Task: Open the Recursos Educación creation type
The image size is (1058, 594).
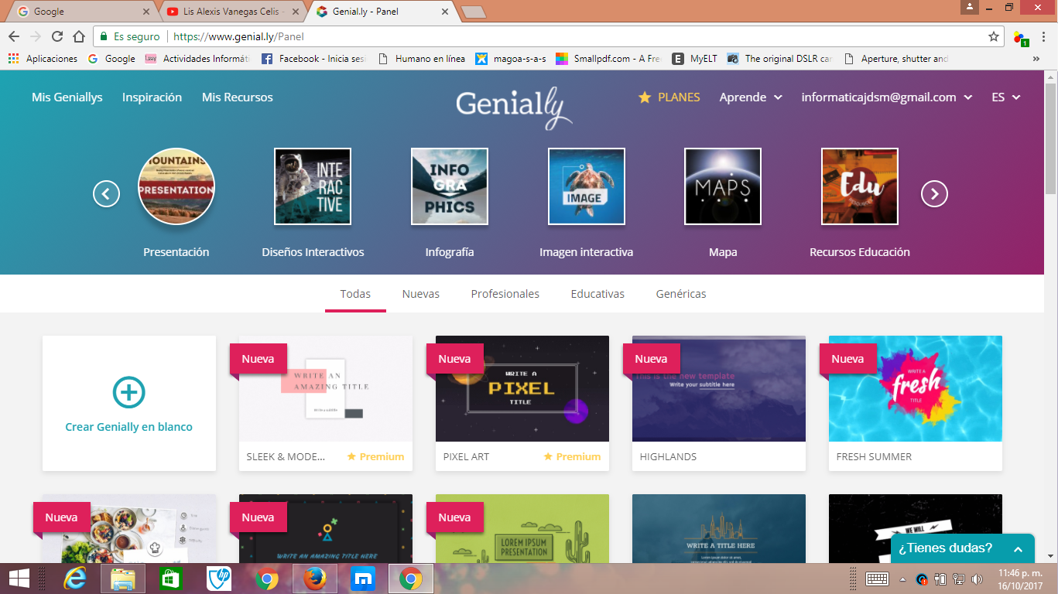Action: (859, 186)
